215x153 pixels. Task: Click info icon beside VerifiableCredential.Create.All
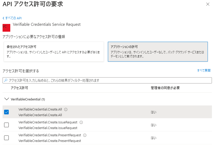[x=66, y=109]
